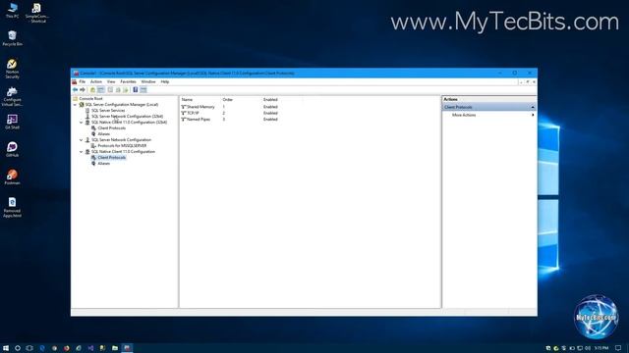This screenshot has width=629, height=353.
Task: Click the Forward arrow in the toolbar
Action: (83, 90)
